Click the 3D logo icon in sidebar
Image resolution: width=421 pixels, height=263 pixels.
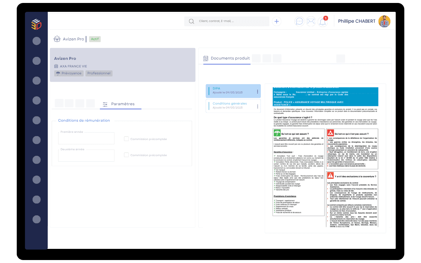coord(36,24)
